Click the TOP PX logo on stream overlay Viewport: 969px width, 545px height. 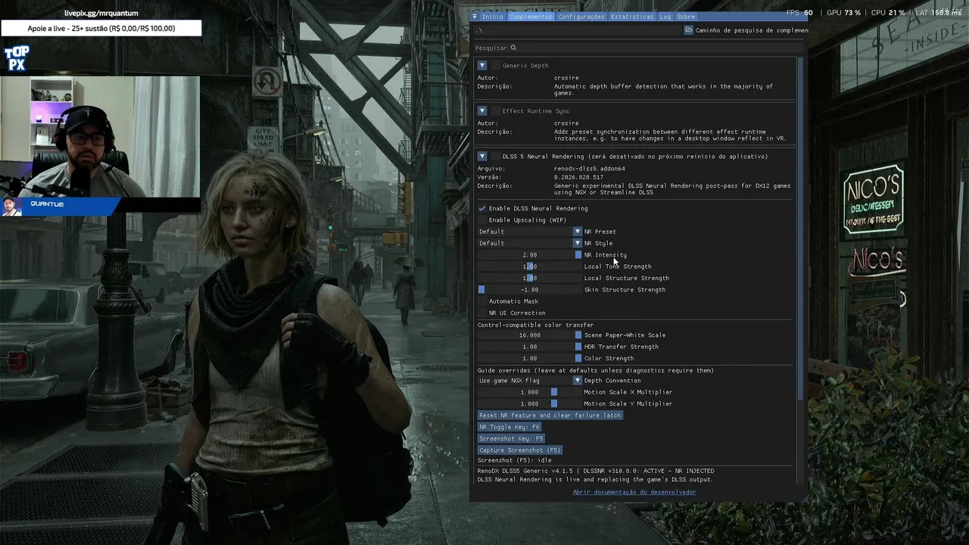[x=17, y=58]
